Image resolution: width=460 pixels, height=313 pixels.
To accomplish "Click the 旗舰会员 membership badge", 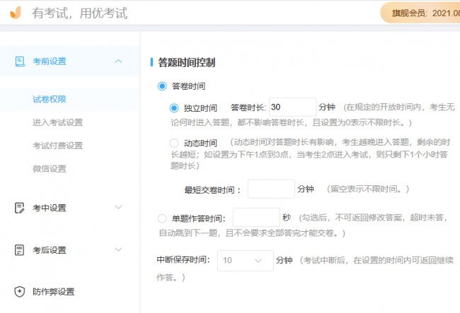I will click(x=420, y=13).
